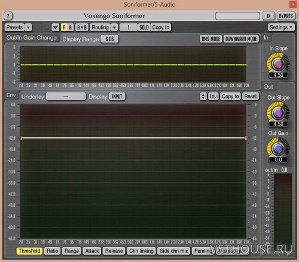Click the envelope Reset button
The image size is (299, 262).
coord(251,97)
